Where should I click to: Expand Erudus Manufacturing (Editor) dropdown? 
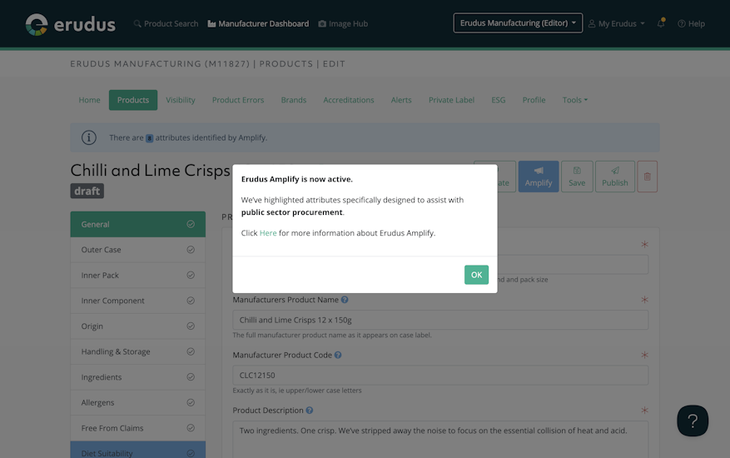pos(518,22)
